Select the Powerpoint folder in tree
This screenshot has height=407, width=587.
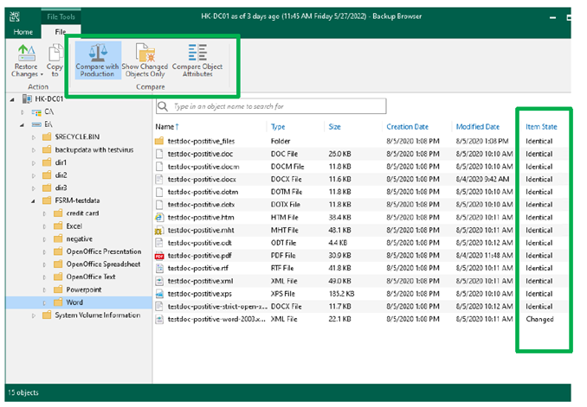(x=84, y=289)
